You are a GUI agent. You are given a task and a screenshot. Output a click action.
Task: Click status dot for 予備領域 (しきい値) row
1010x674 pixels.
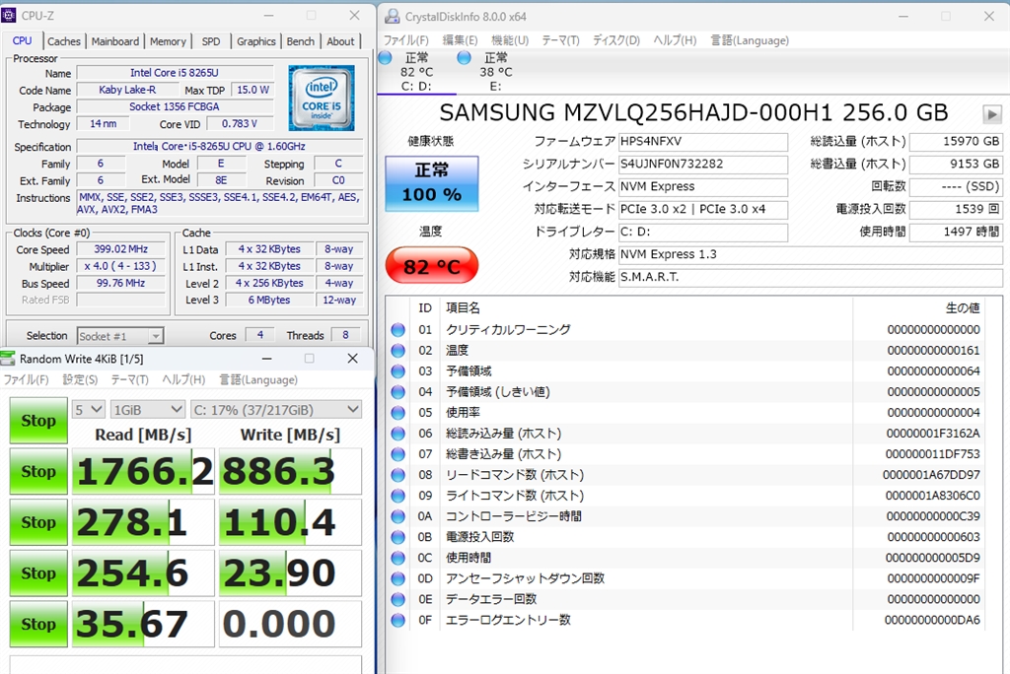pyautogui.click(x=398, y=392)
